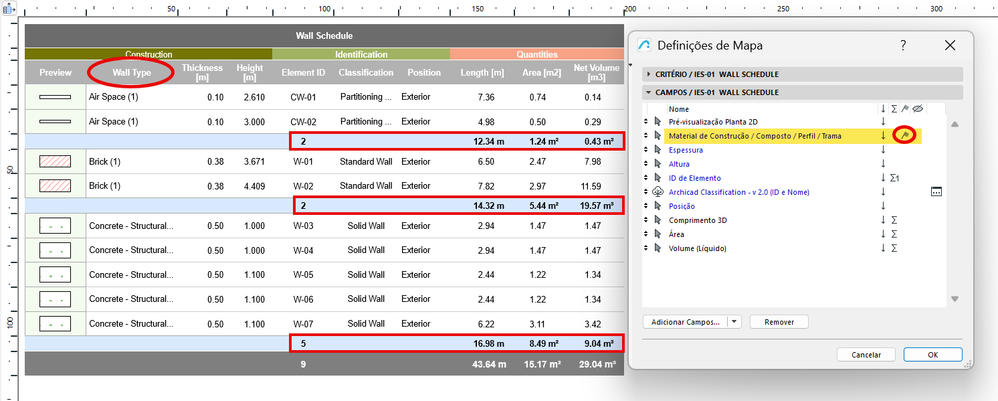Click the W-07 element ID cell
This screenshot has width=998, height=401.
click(x=303, y=323)
